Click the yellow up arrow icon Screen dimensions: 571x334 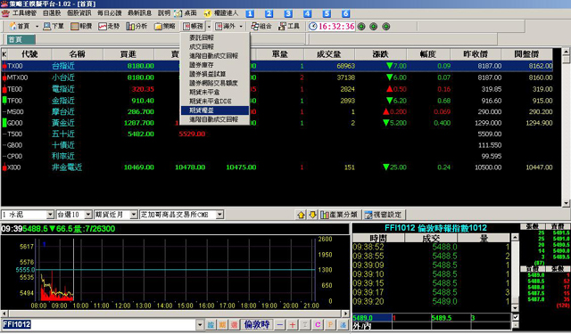click(x=301, y=215)
